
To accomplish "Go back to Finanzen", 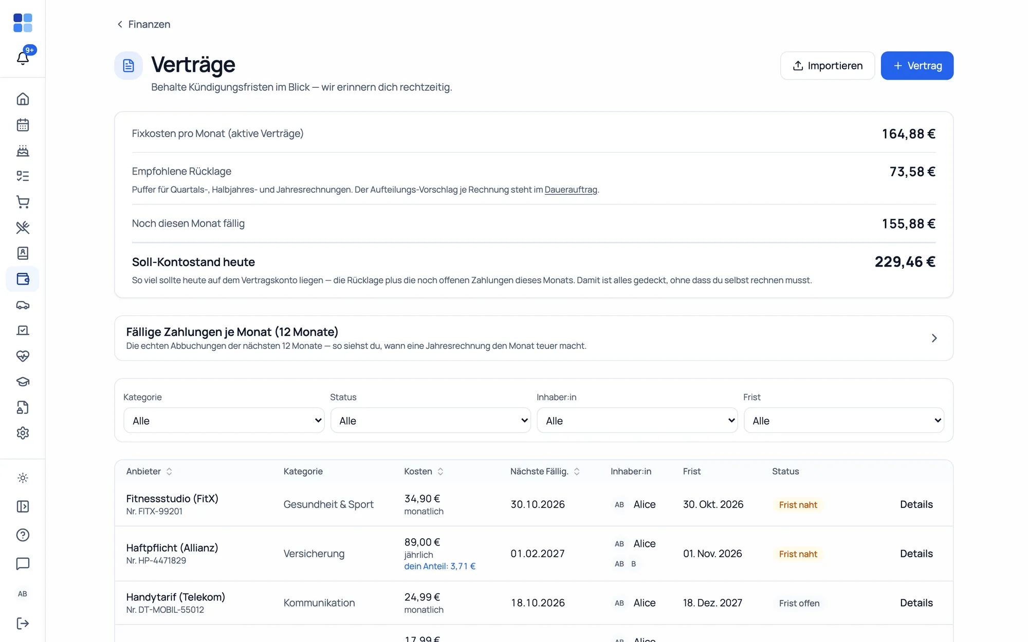I will (x=143, y=24).
